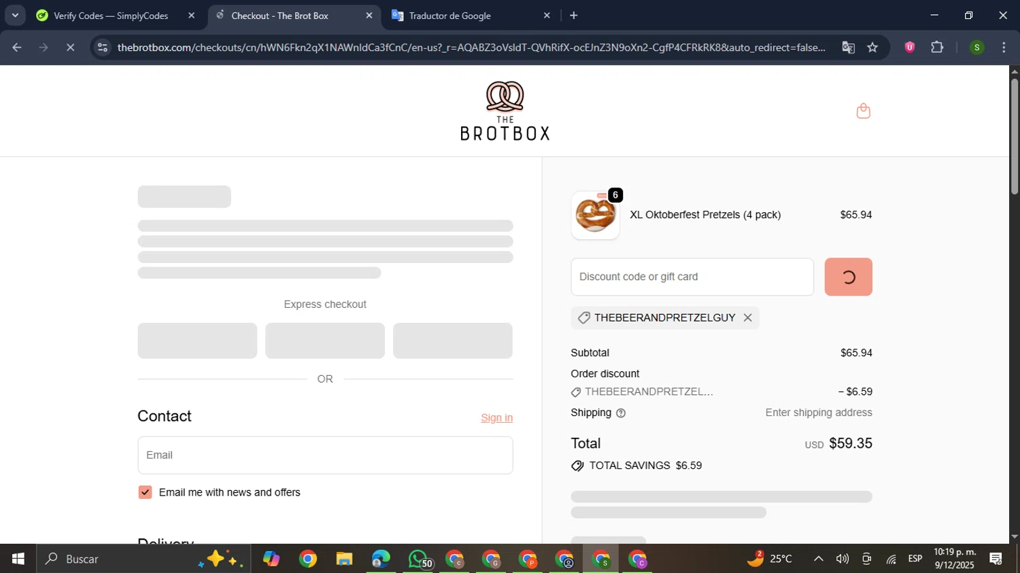Open network Wi-Fi settings in tray
The image size is (1020, 573).
891,559
